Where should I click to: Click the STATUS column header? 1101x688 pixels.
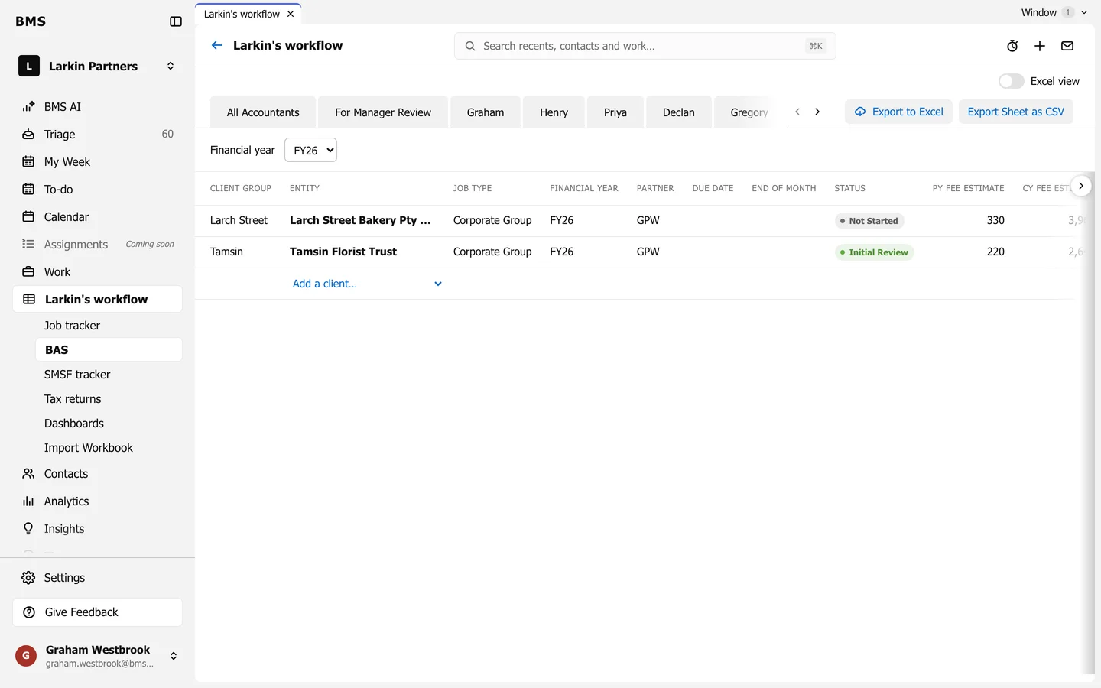pos(849,188)
